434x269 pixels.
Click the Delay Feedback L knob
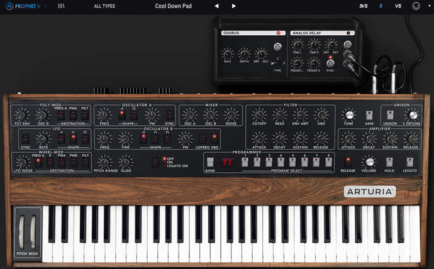[297, 63]
